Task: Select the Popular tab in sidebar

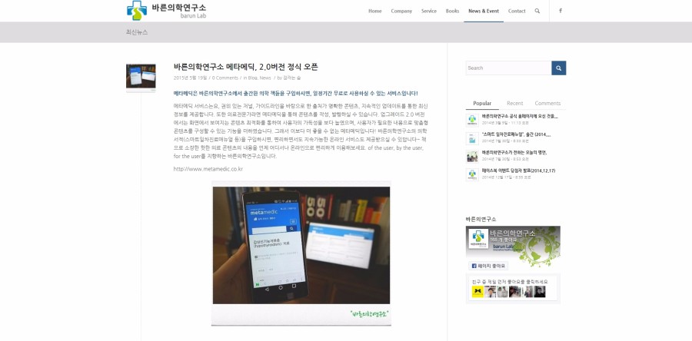Action: pyautogui.click(x=482, y=104)
